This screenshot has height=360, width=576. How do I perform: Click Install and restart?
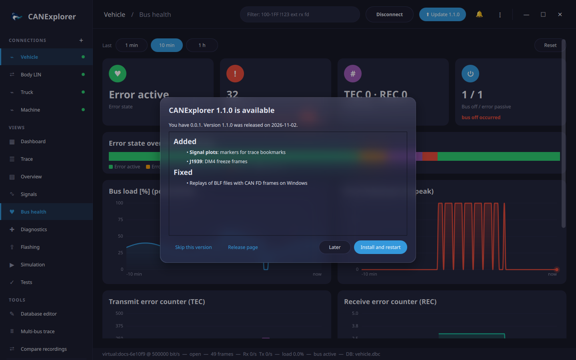[380, 247]
